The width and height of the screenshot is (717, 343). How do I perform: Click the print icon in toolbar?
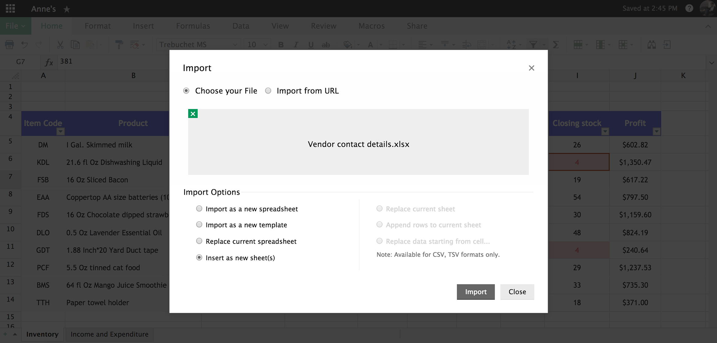click(x=9, y=45)
